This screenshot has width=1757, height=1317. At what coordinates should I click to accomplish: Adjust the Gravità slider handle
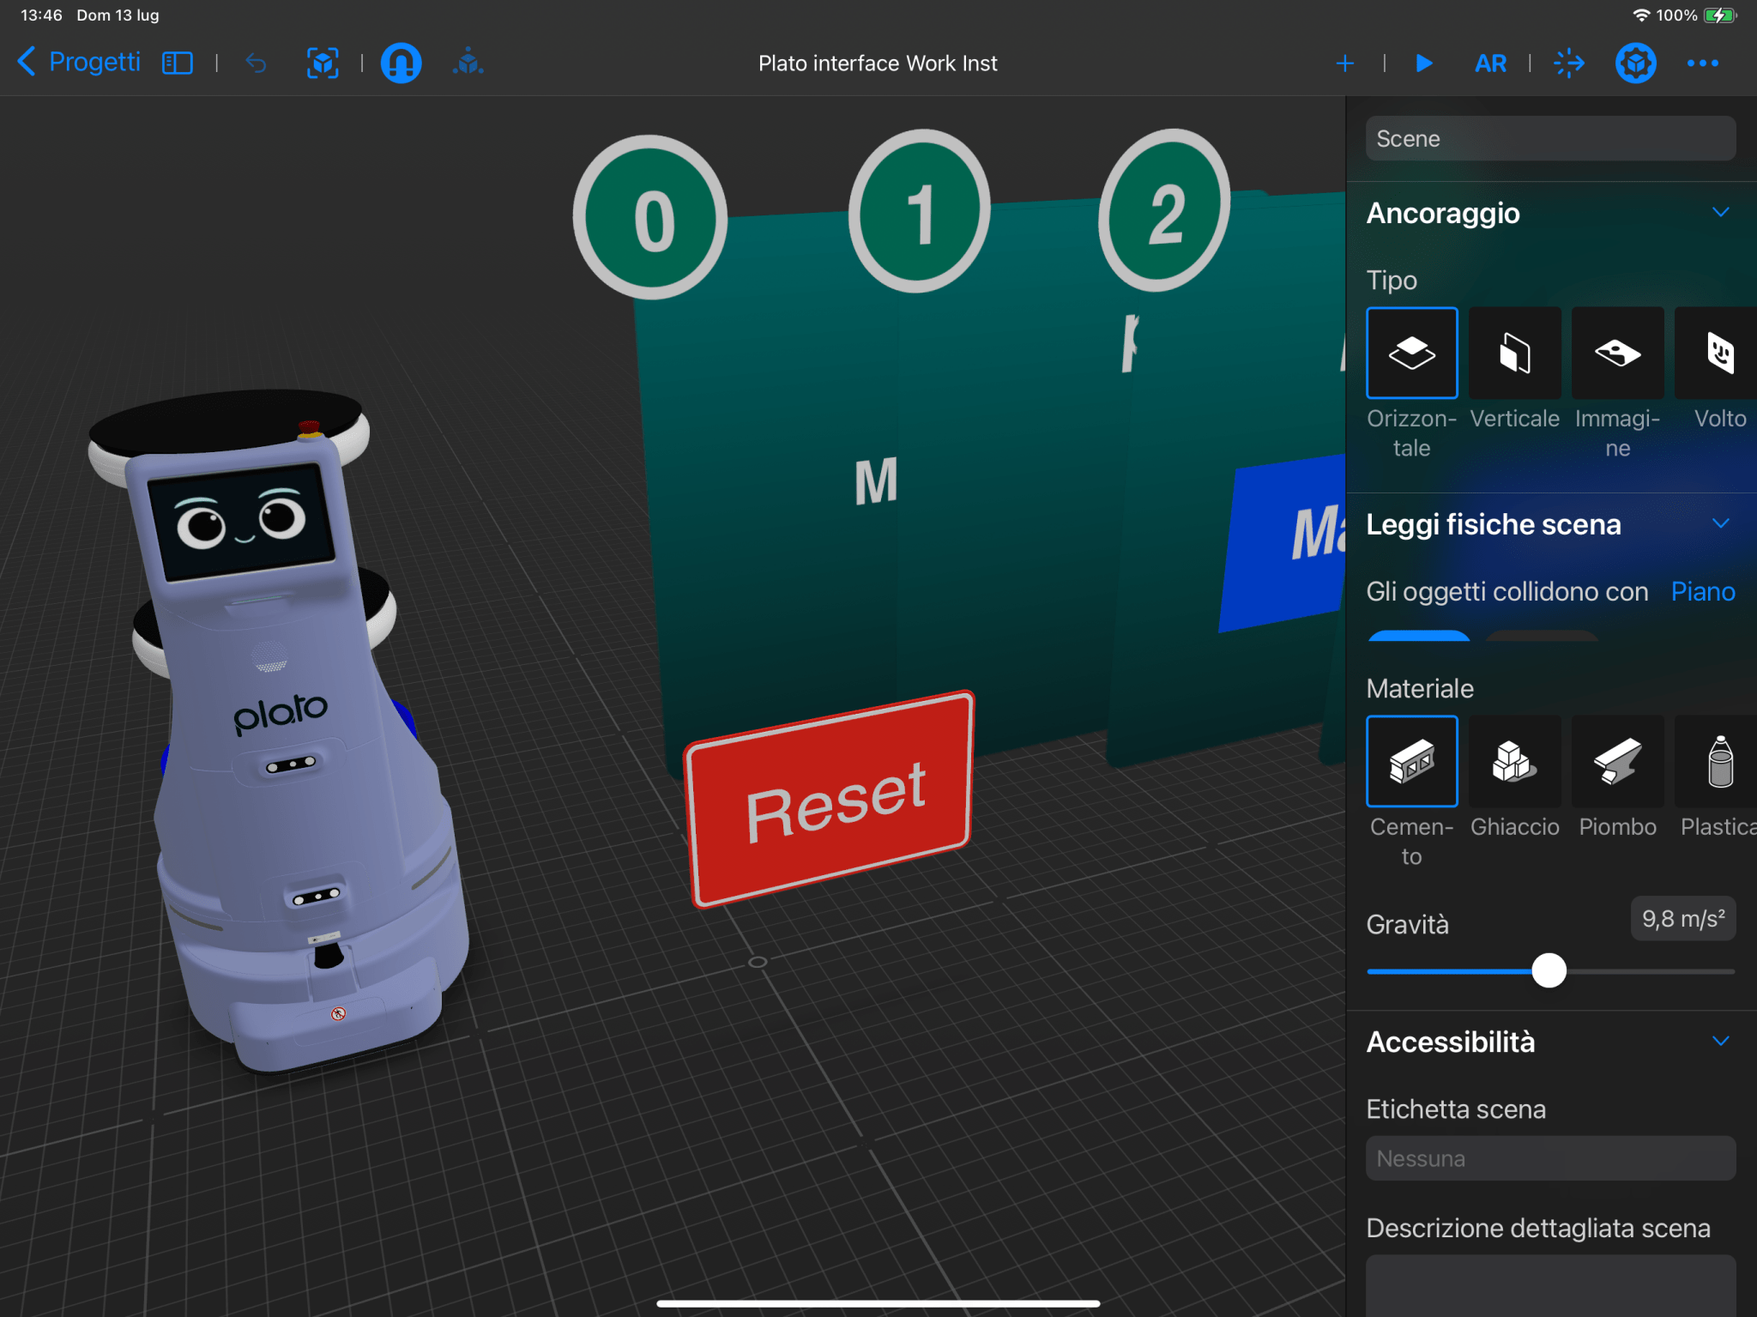[1549, 970]
